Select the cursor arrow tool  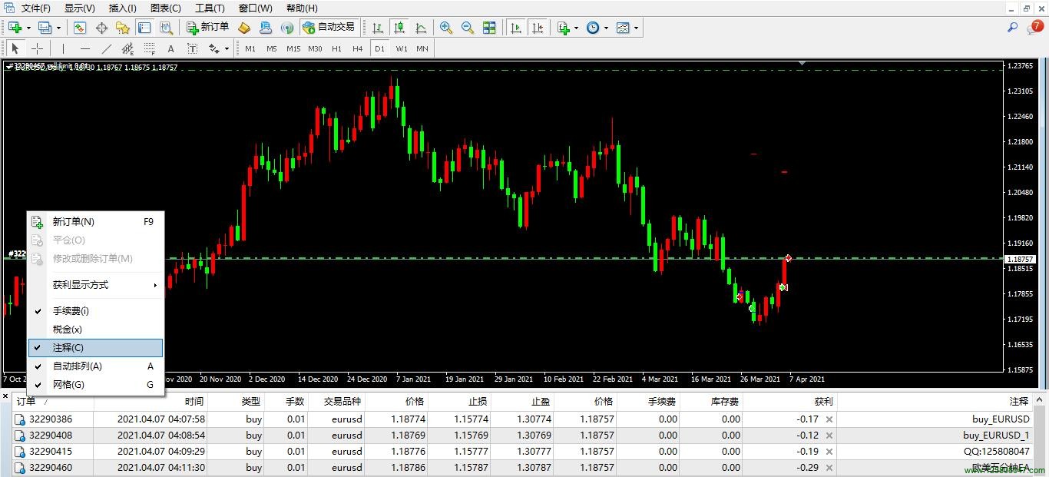click(15, 48)
